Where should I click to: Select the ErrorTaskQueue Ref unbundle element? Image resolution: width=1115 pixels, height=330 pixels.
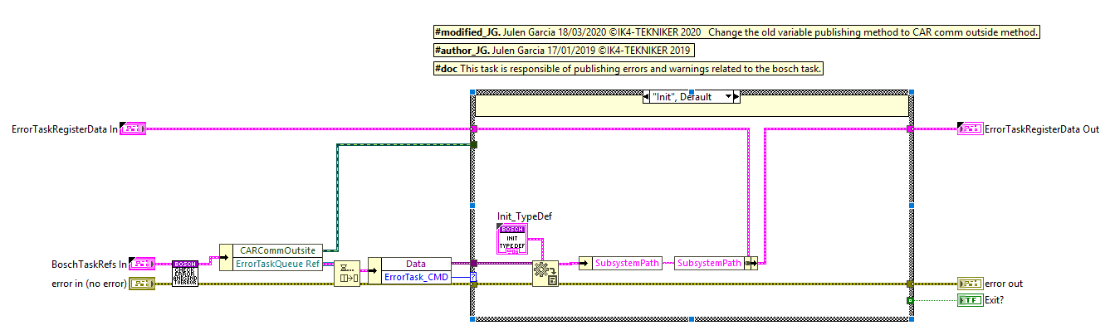pyautogui.click(x=277, y=264)
